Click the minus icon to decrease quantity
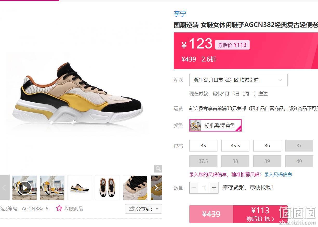The width and height of the screenshot is (318, 227). 194,188
